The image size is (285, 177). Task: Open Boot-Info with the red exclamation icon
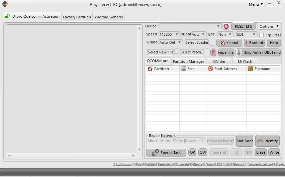(x=255, y=43)
